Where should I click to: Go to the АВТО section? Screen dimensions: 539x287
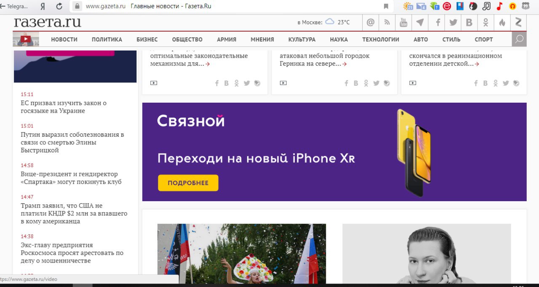421,40
